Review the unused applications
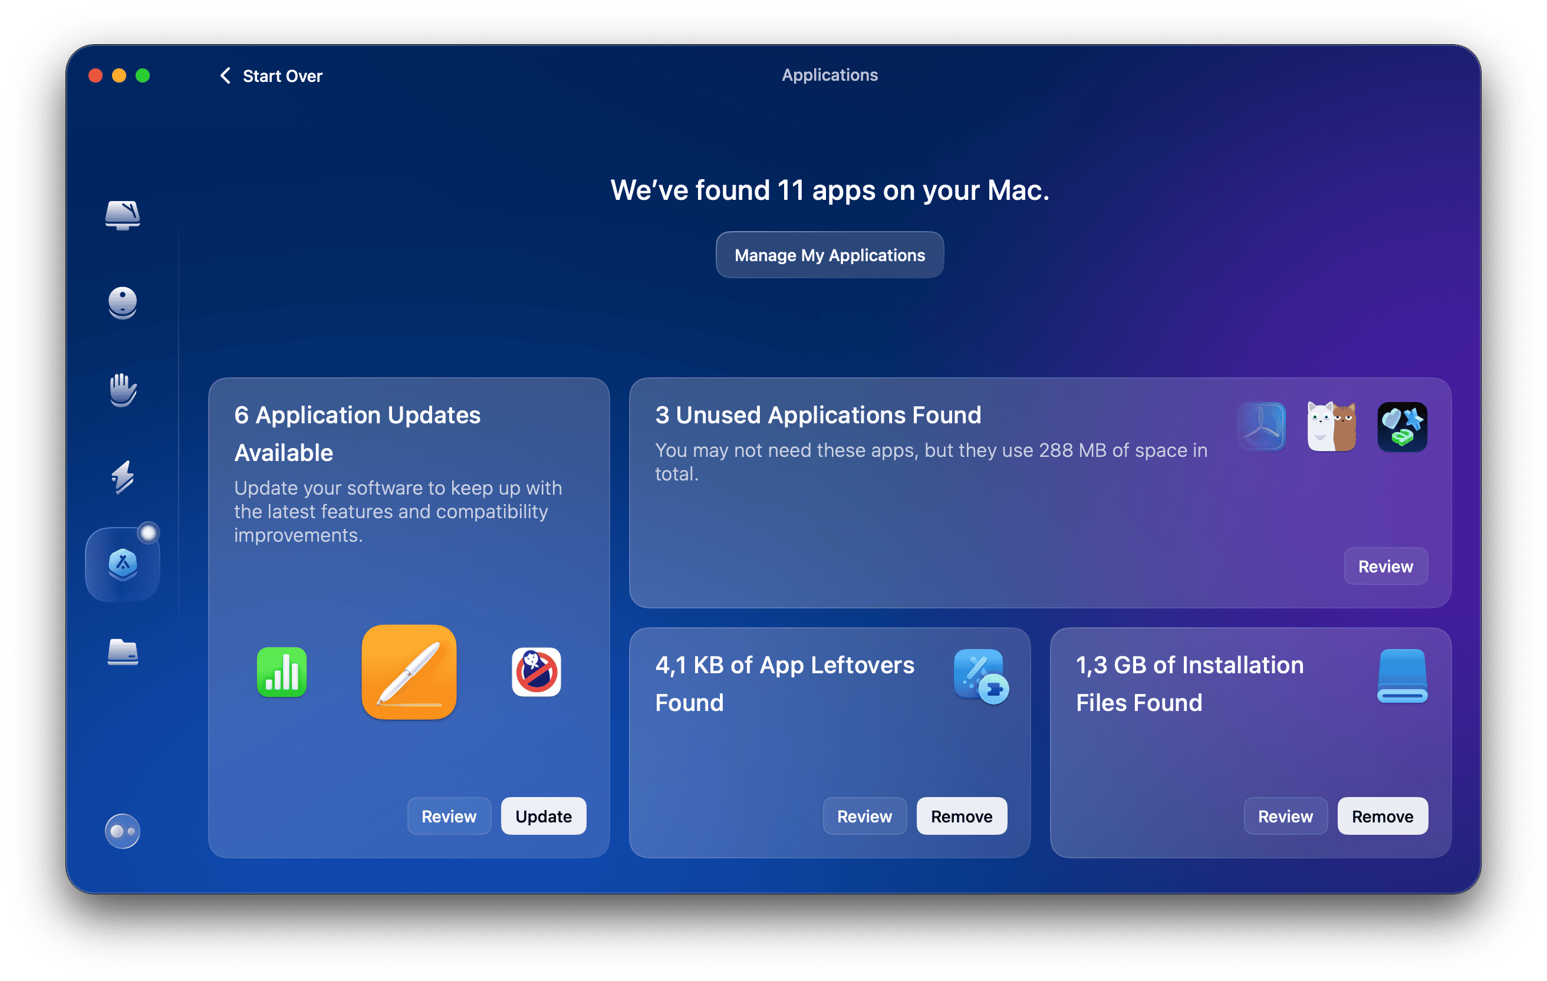The height and width of the screenshot is (981, 1547). (1385, 567)
